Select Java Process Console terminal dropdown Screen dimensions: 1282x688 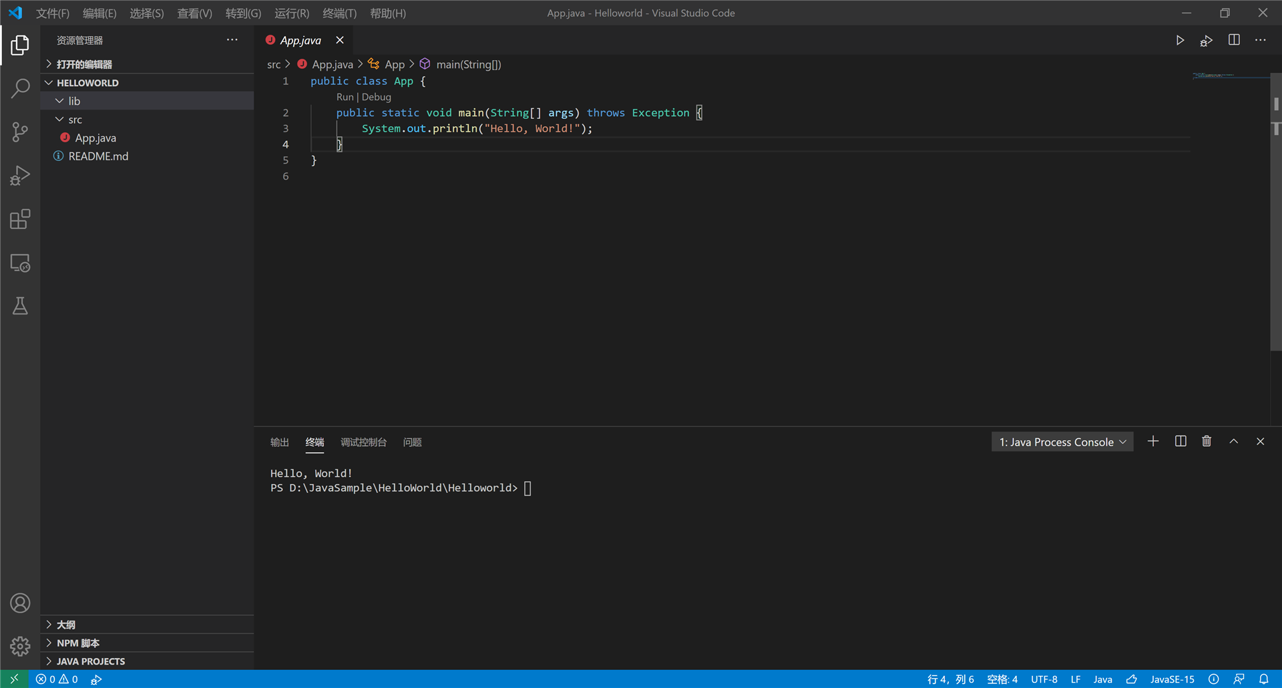pos(1062,442)
